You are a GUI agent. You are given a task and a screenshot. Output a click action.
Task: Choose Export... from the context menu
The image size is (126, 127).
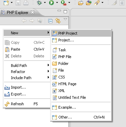tap(27, 94)
